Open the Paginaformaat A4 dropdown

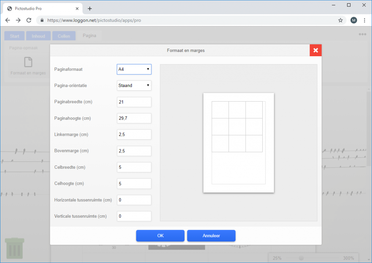pyautogui.click(x=134, y=69)
